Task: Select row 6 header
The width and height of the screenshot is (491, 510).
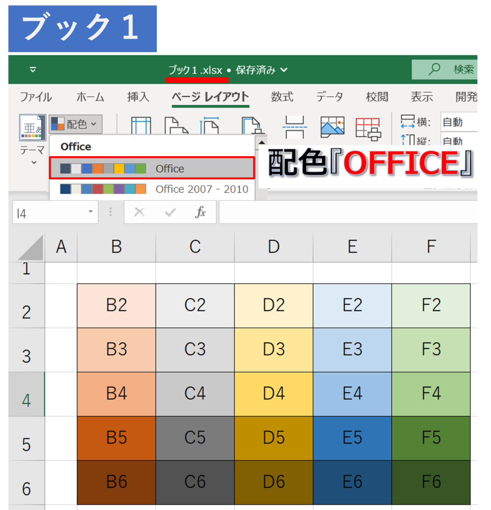Action: [x=26, y=482]
